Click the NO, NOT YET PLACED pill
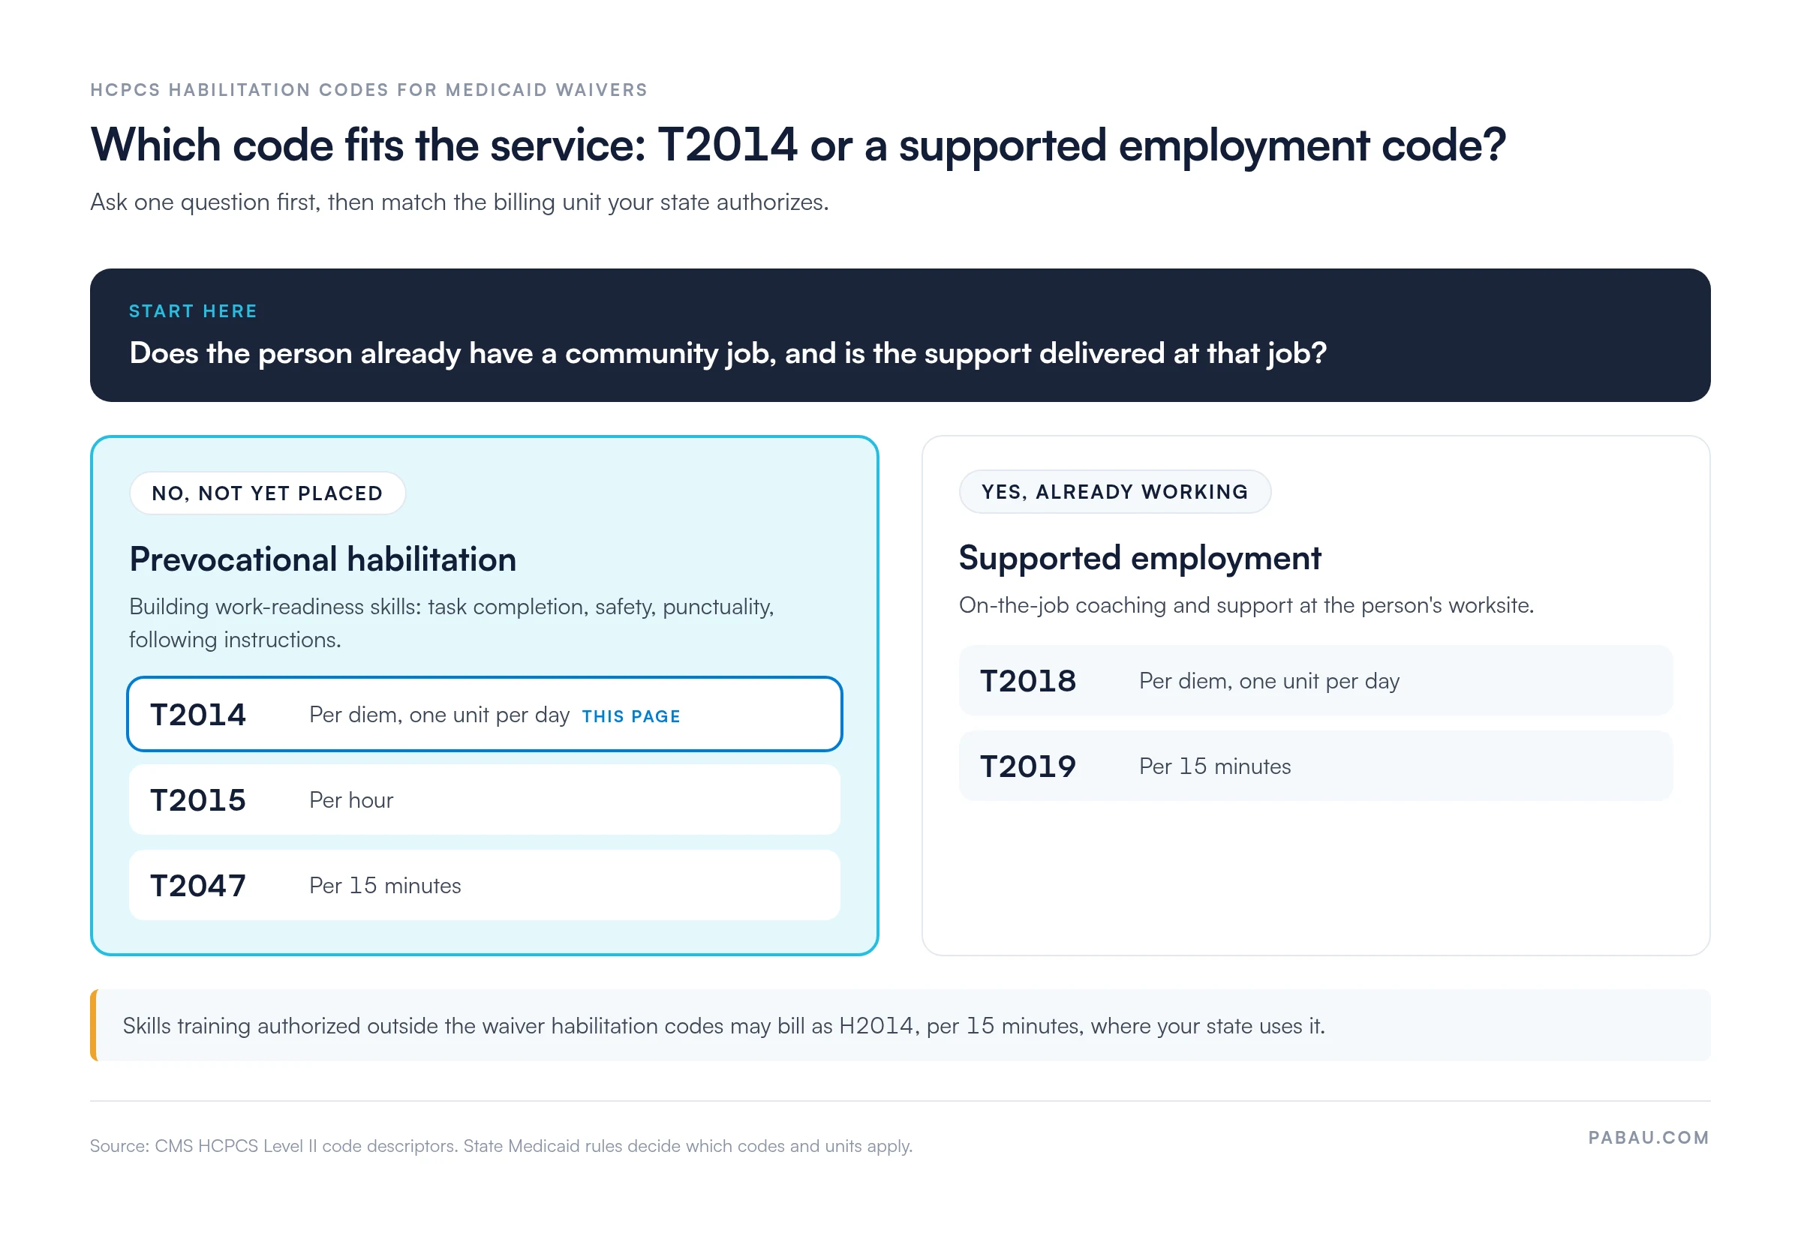The image size is (1801, 1245). pyautogui.click(x=267, y=493)
